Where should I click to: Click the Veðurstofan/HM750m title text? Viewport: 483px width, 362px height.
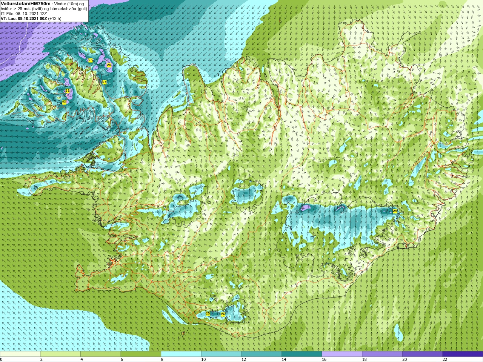pos(25,3)
